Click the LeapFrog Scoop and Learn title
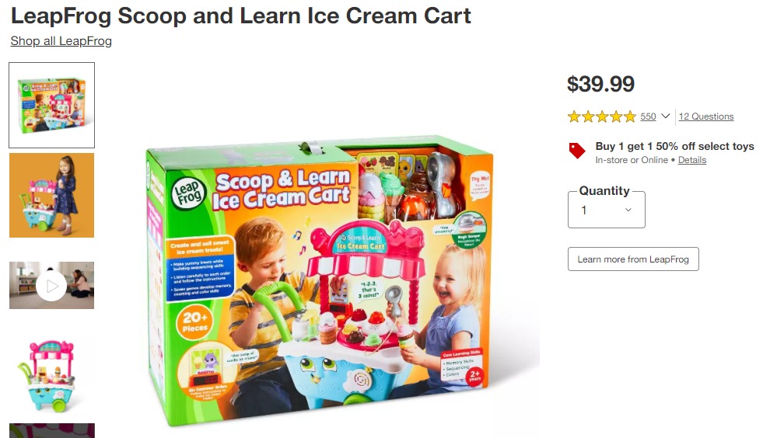The image size is (770, 438). pyautogui.click(x=240, y=16)
